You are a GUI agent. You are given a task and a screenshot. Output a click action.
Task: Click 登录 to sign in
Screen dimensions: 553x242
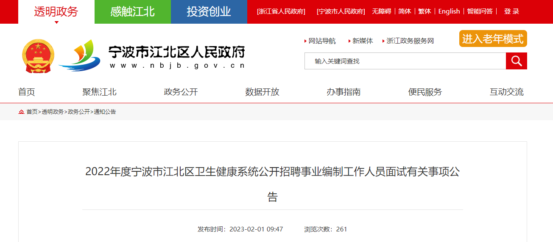pyautogui.click(x=512, y=11)
